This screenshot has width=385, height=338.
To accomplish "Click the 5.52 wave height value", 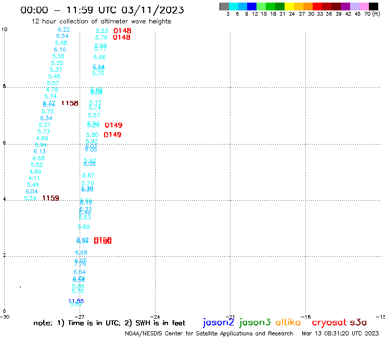I will tap(37, 165).
